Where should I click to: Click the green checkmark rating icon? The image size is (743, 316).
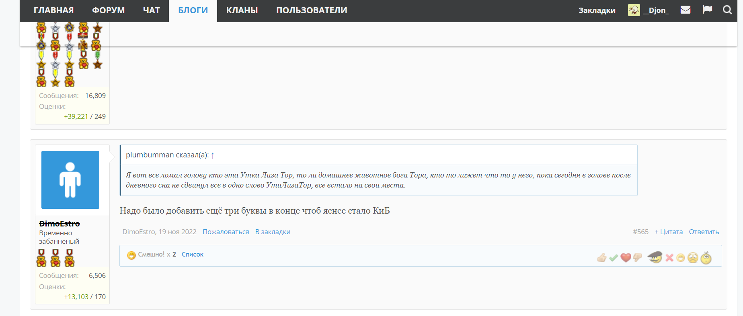(x=614, y=258)
